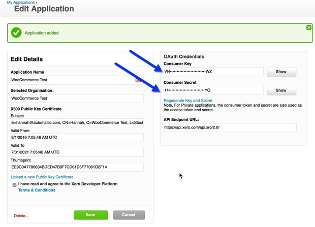The width and height of the screenshot is (315, 227).
Task: Click the Valid To date field
Action: 77,152
